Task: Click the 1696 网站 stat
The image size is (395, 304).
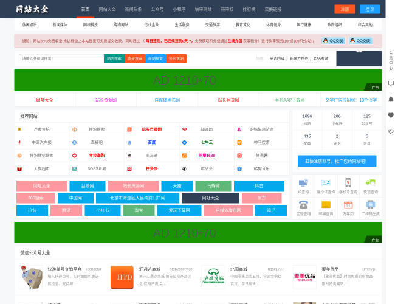Action: 307,120
